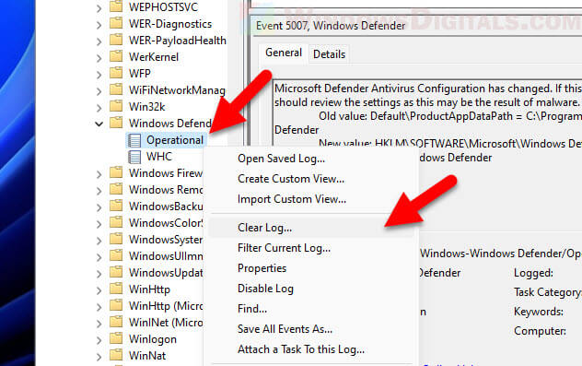This screenshot has height=366, width=582.
Task: Select the Win32k tree item label
Action: 146,107
